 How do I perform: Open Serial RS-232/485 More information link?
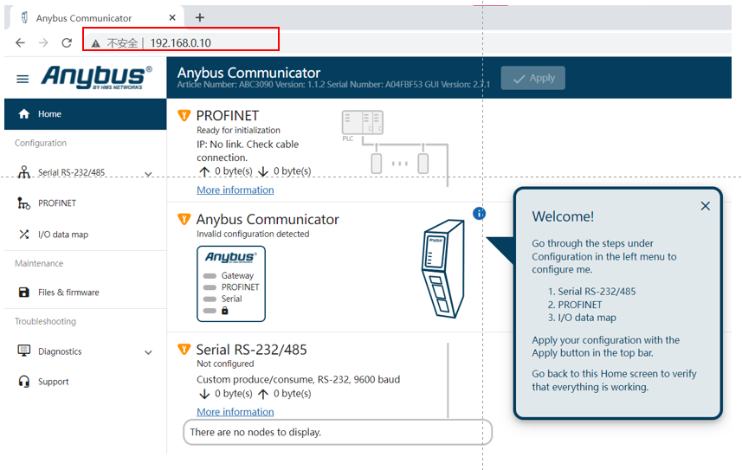coord(236,412)
